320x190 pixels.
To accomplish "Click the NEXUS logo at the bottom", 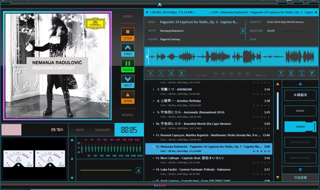I will point(160,185).
